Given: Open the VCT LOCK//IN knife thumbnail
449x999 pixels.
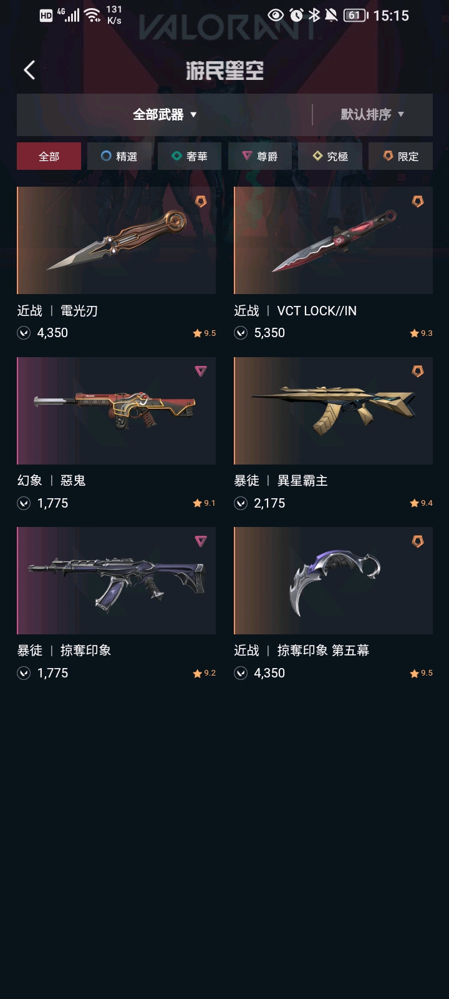Looking at the screenshot, I should [x=333, y=240].
